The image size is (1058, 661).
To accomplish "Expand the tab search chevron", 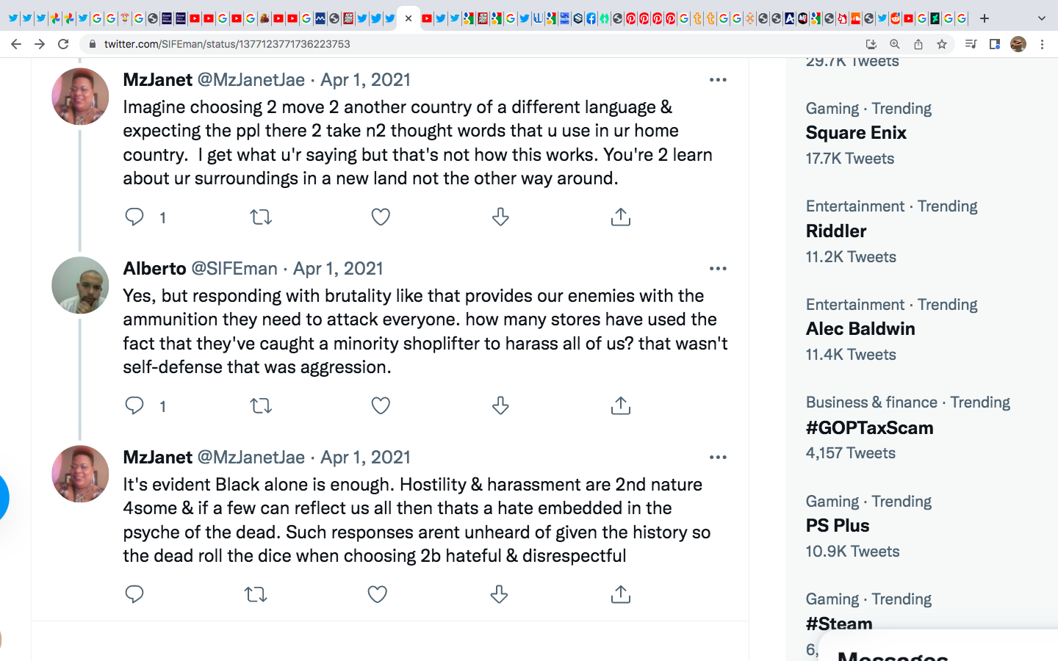I will click(1041, 18).
